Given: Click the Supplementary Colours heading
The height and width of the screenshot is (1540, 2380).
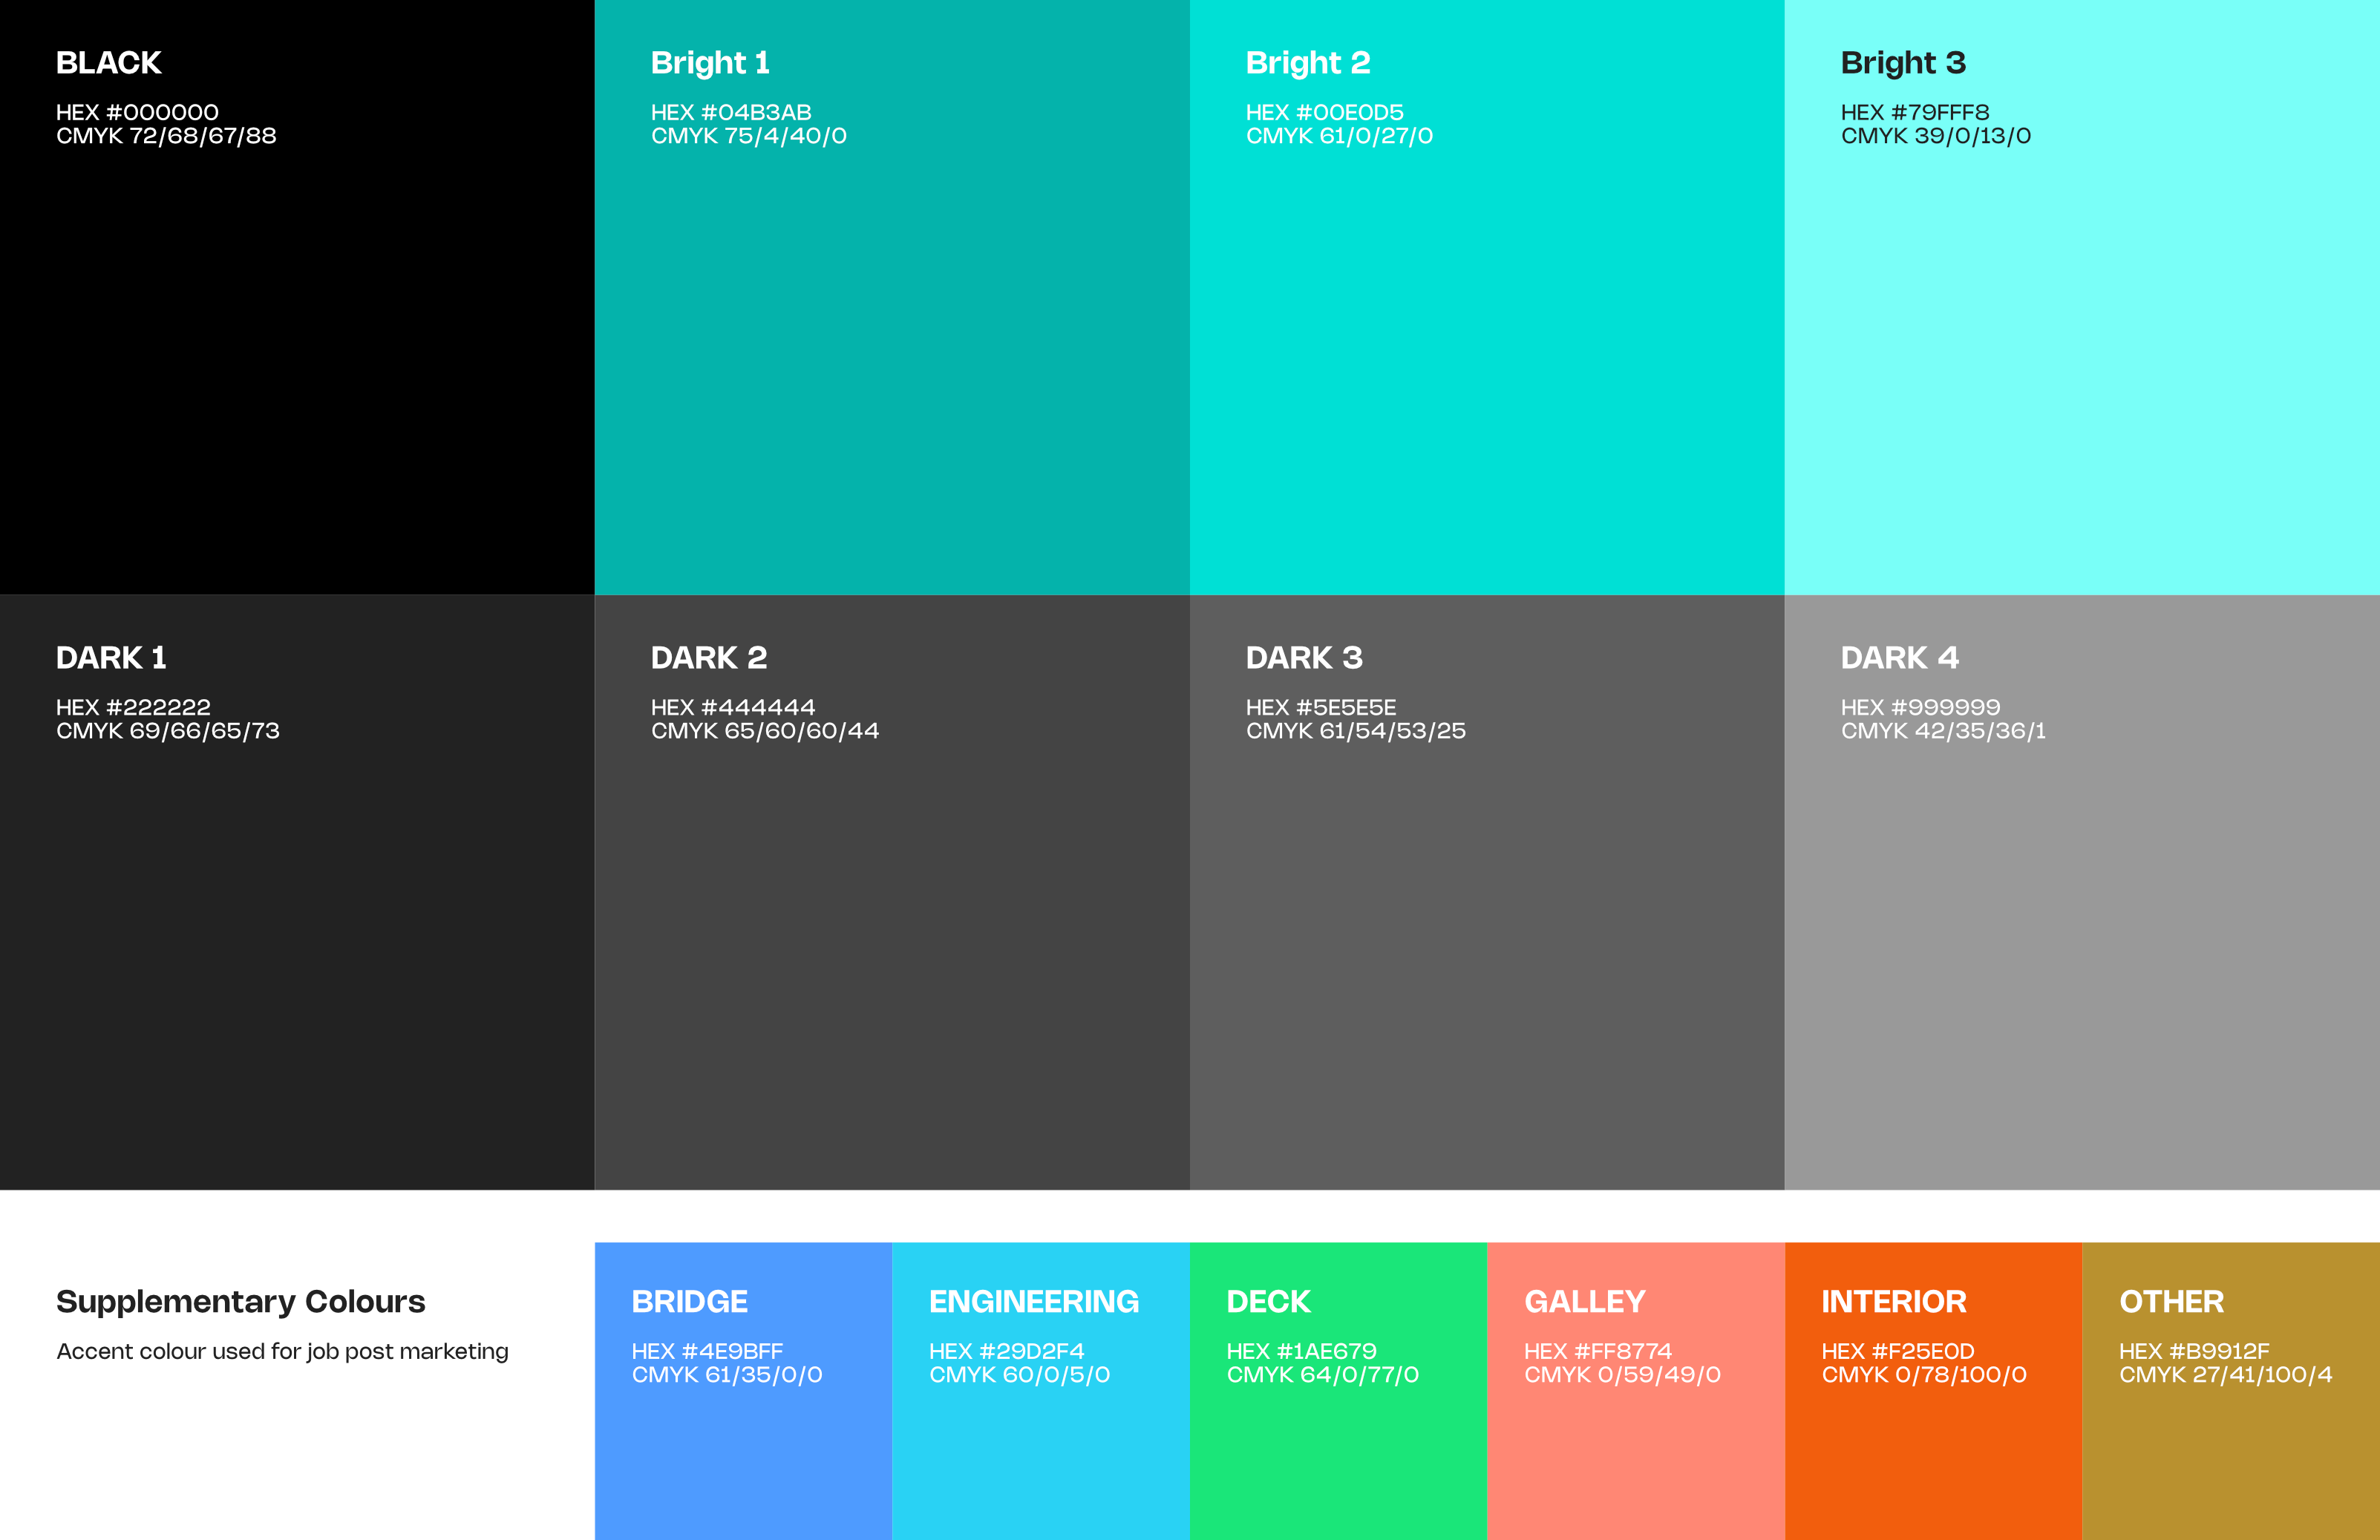Looking at the screenshot, I should tap(240, 1301).
